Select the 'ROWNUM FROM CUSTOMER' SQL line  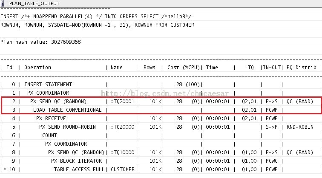coord(161,25)
